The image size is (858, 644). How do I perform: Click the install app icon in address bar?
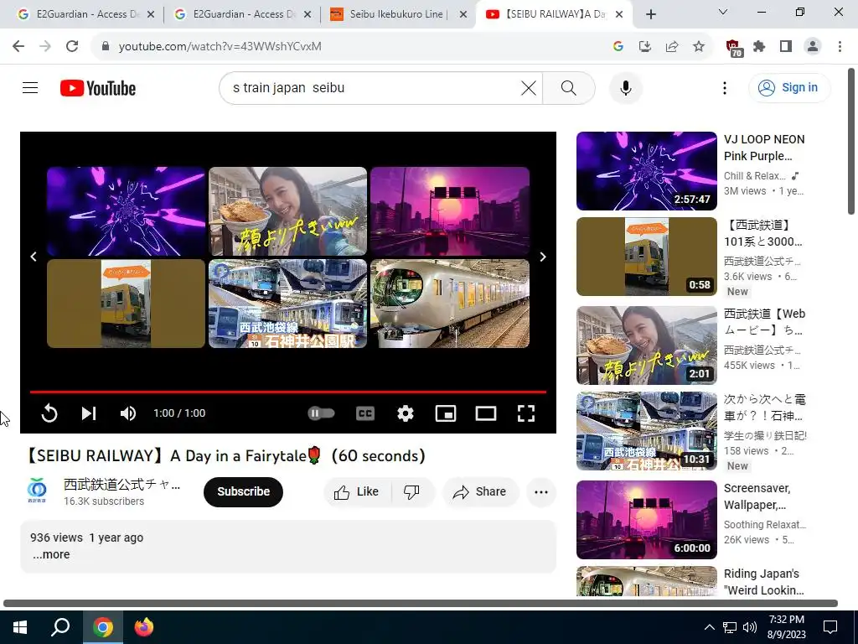coord(645,47)
